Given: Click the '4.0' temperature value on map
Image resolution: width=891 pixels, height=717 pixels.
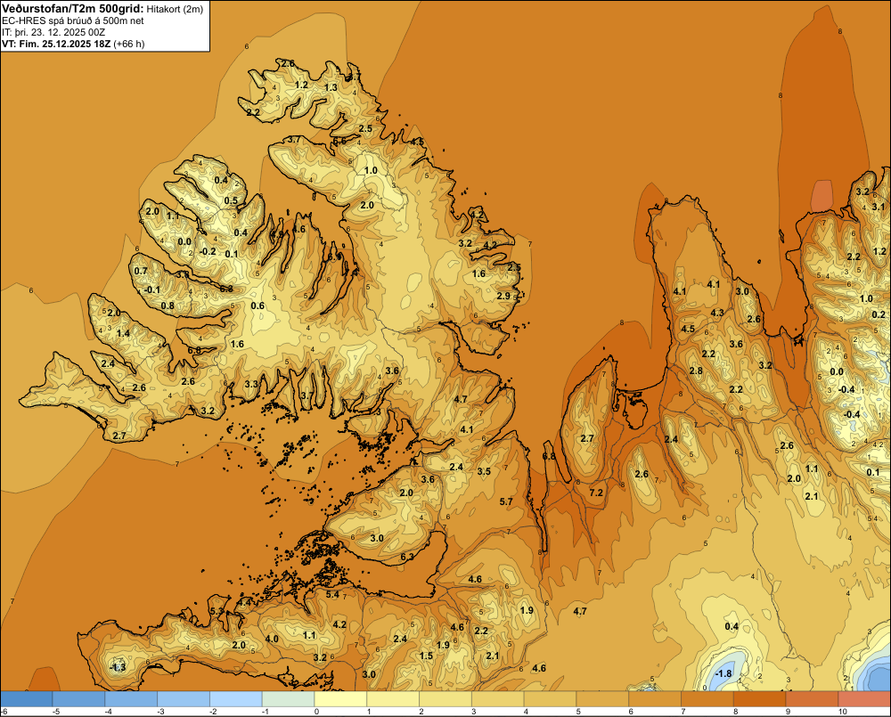Looking at the screenshot, I should [272, 639].
